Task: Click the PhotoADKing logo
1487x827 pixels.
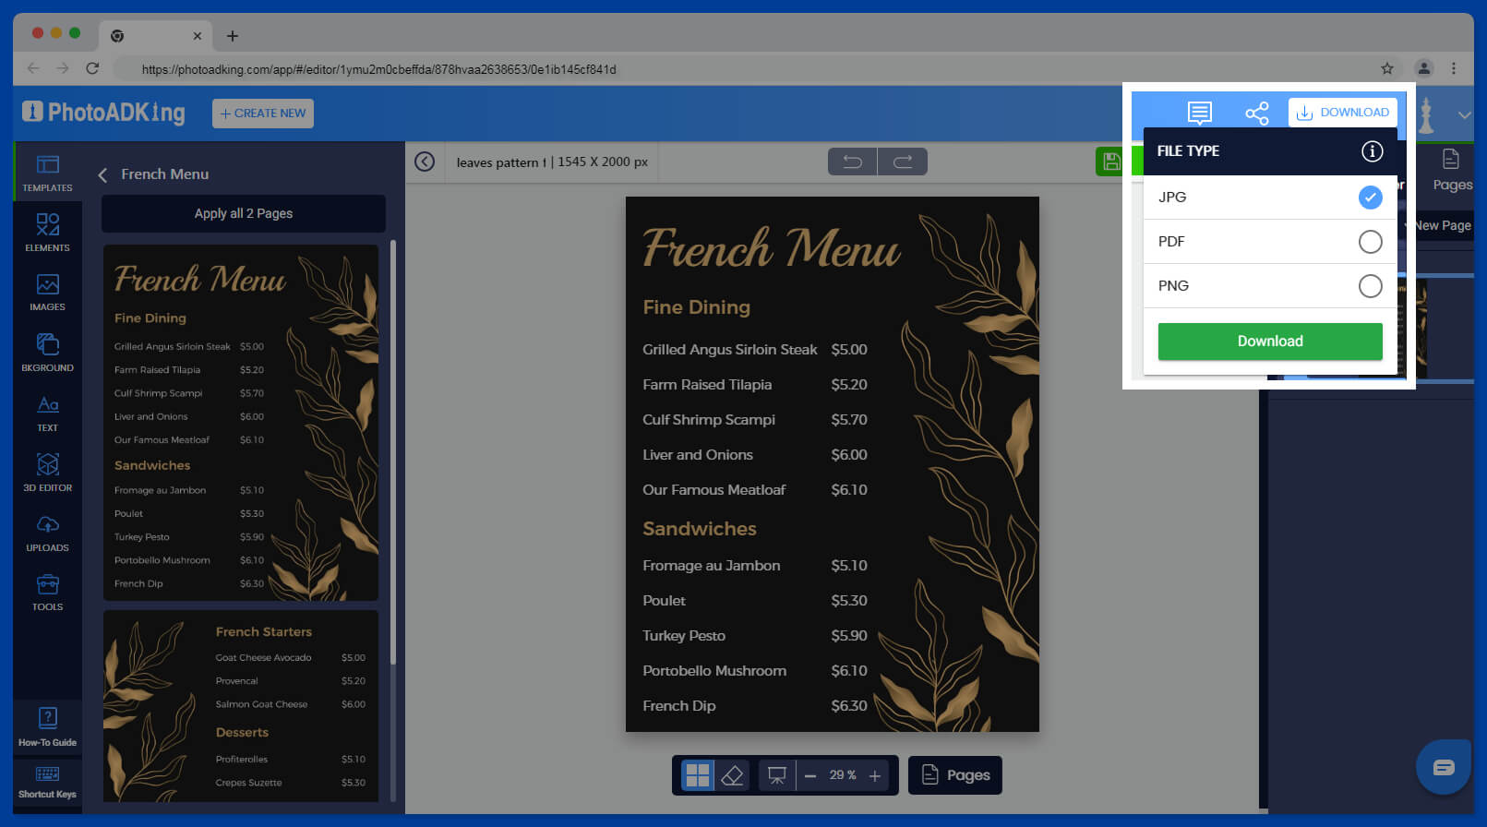Action: (x=103, y=113)
